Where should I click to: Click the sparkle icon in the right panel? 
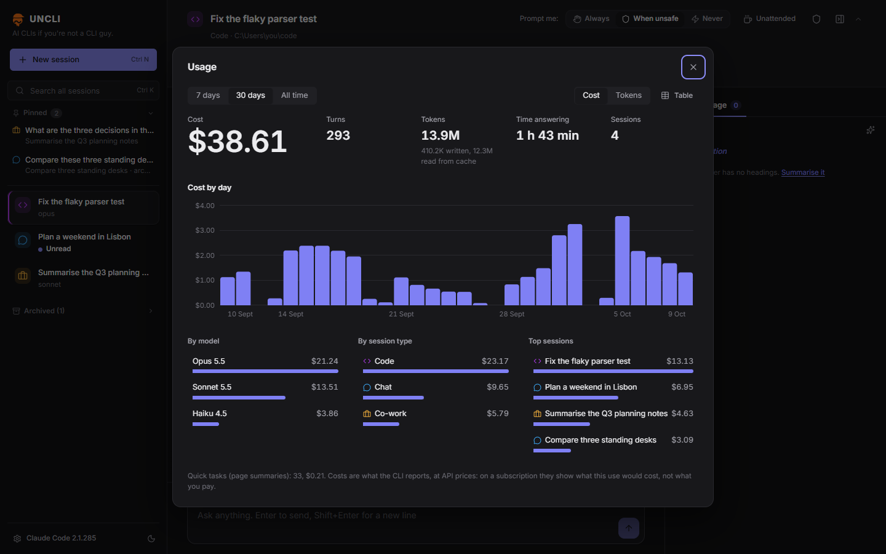[x=871, y=130]
